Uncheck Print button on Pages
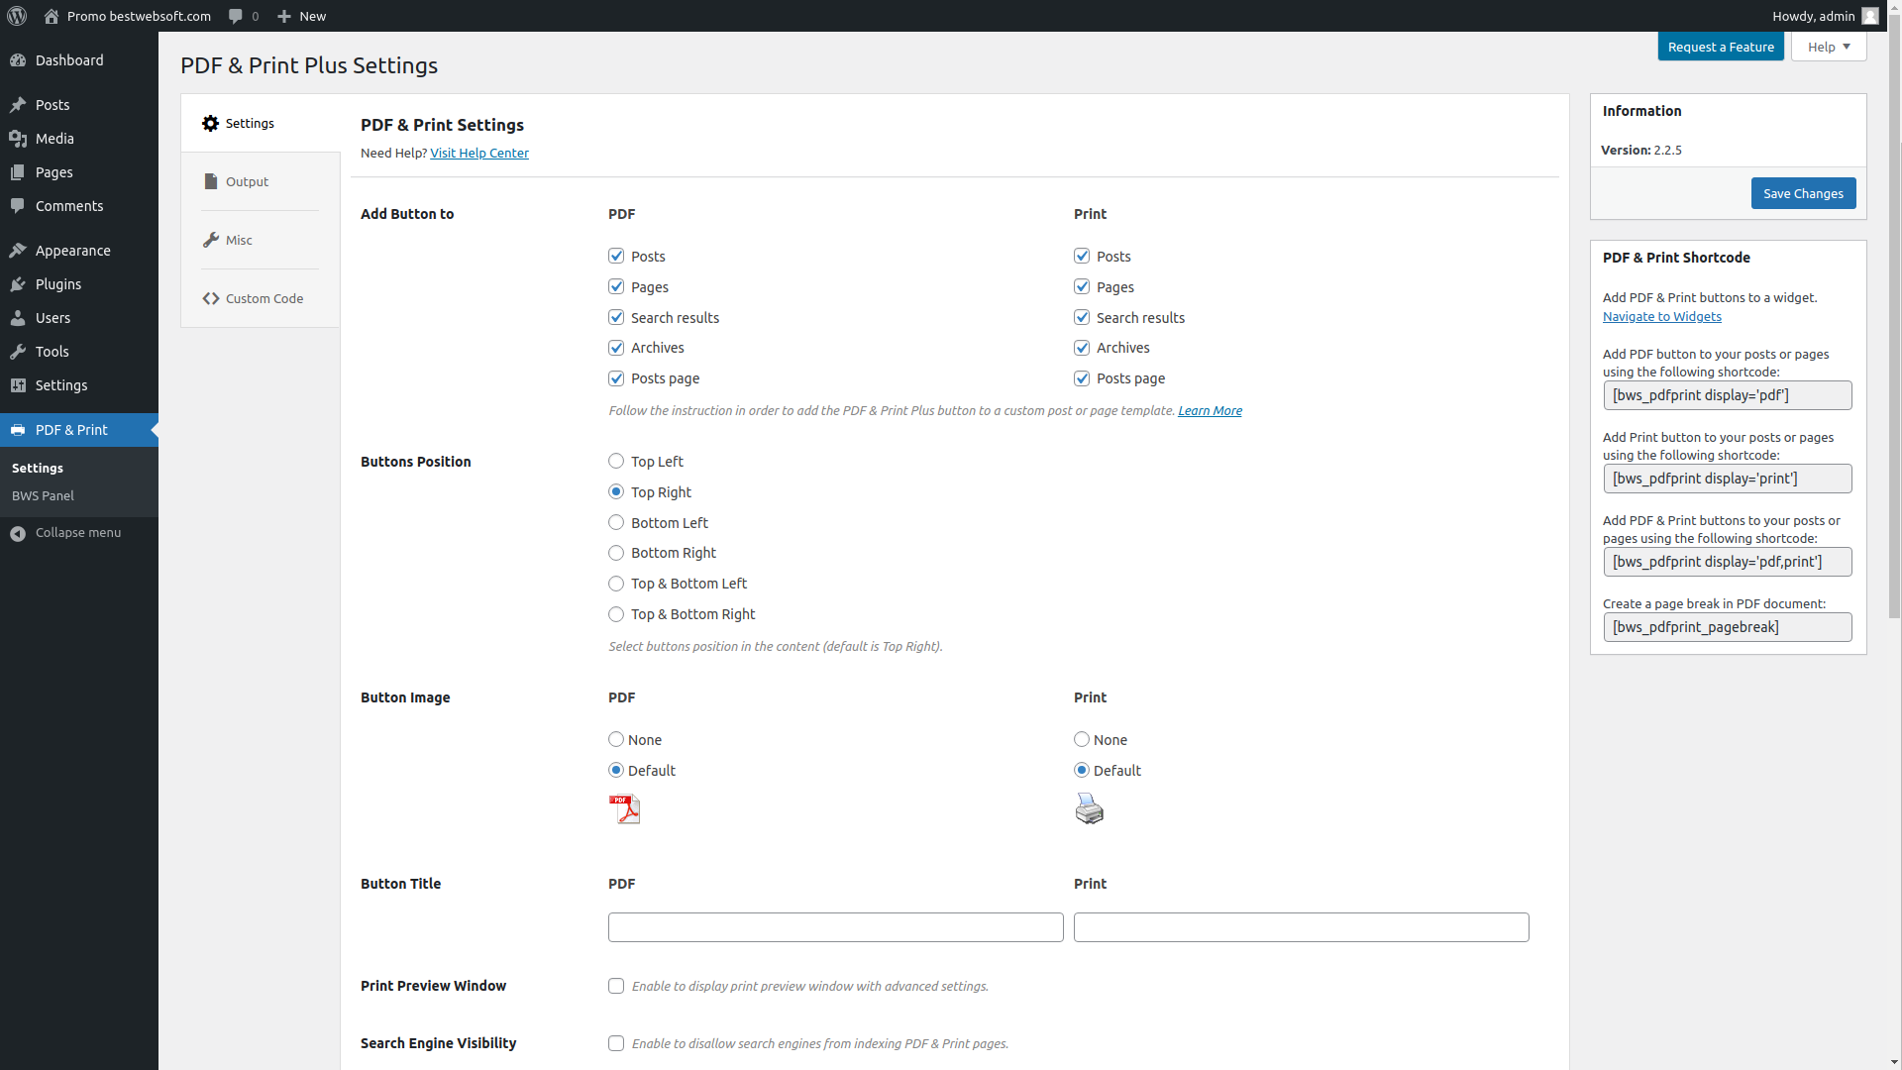The image size is (1902, 1070). tap(1082, 286)
